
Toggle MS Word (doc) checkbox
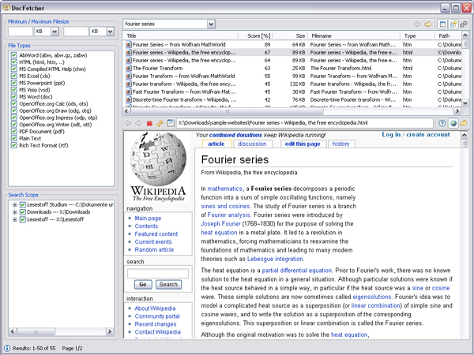pyautogui.click(x=13, y=97)
